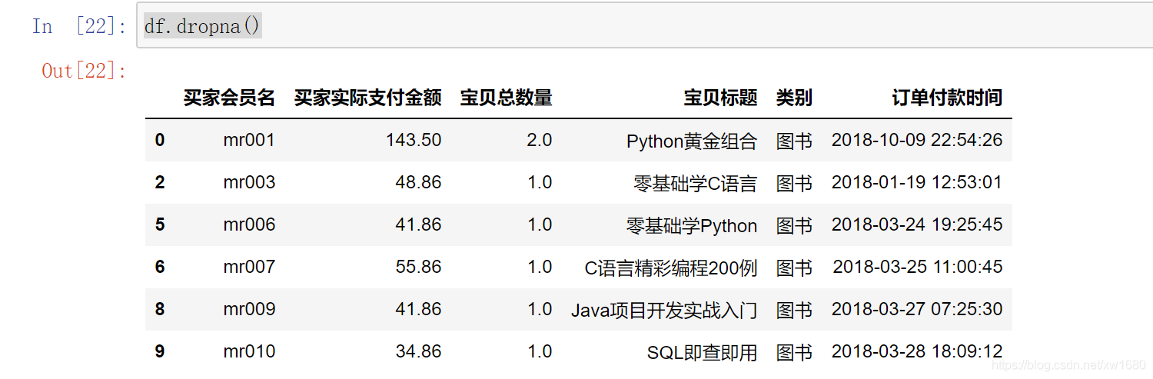Viewport: 1153px width, 379px height.
Task: Select the Out[22] output prompt label
Action: (x=85, y=71)
